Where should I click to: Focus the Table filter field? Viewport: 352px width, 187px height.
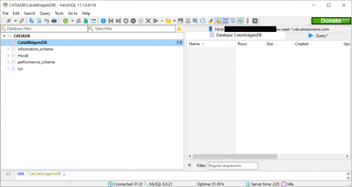(132, 29)
